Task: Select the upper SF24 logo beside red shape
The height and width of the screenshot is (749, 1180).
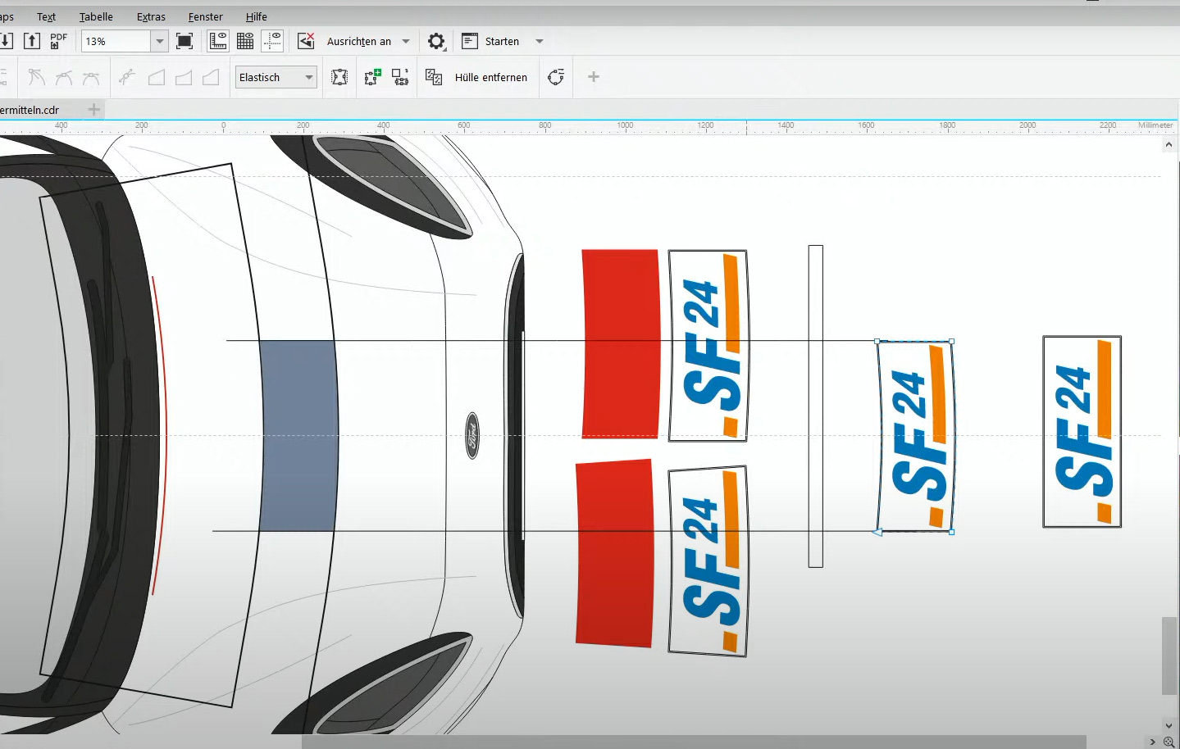Action: tap(708, 346)
